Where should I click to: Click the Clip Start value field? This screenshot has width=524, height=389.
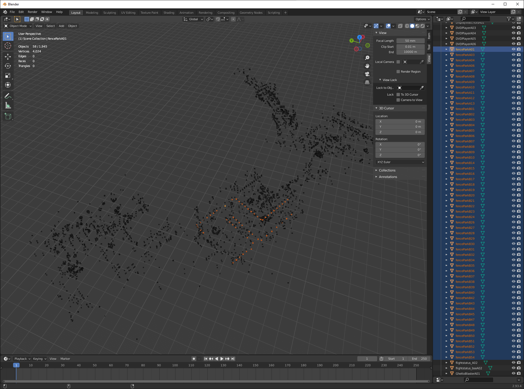410,47
